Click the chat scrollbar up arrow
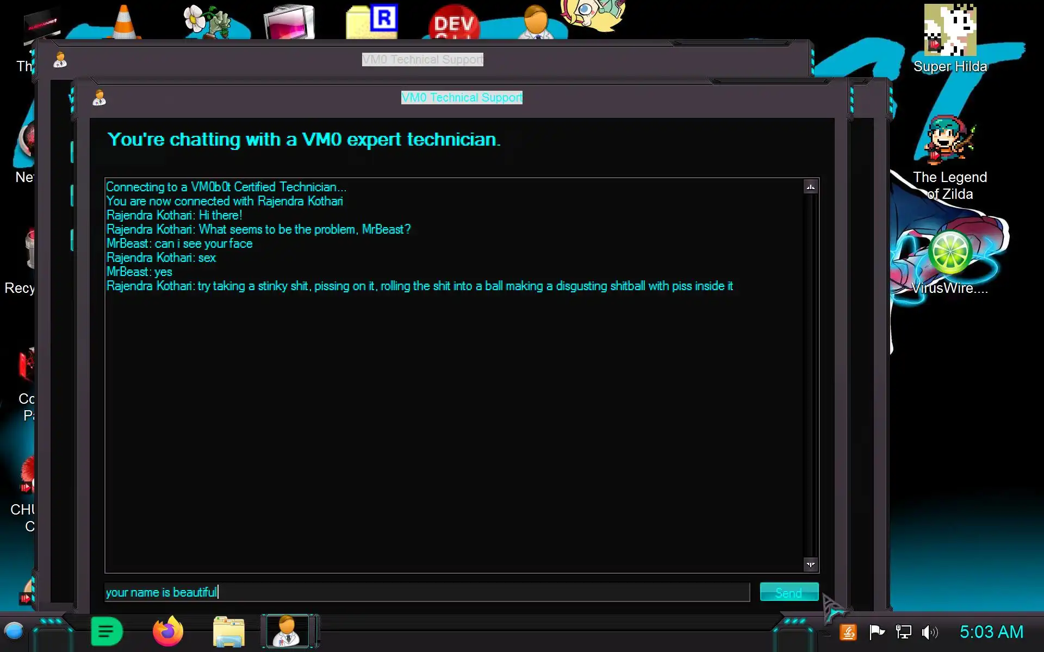This screenshot has width=1044, height=652. tap(810, 187)
